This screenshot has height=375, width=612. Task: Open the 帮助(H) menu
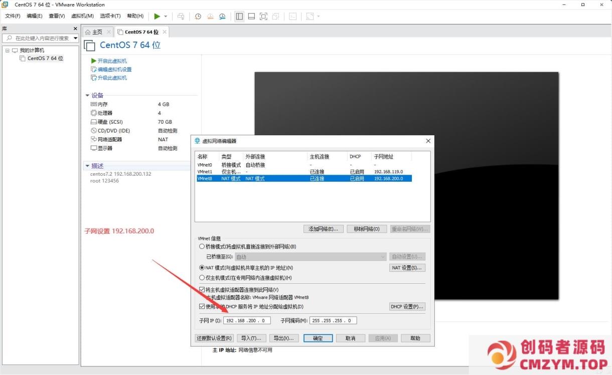135,16
